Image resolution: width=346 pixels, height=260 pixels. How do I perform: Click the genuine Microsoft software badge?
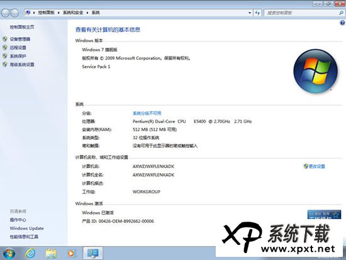point(324,215)
